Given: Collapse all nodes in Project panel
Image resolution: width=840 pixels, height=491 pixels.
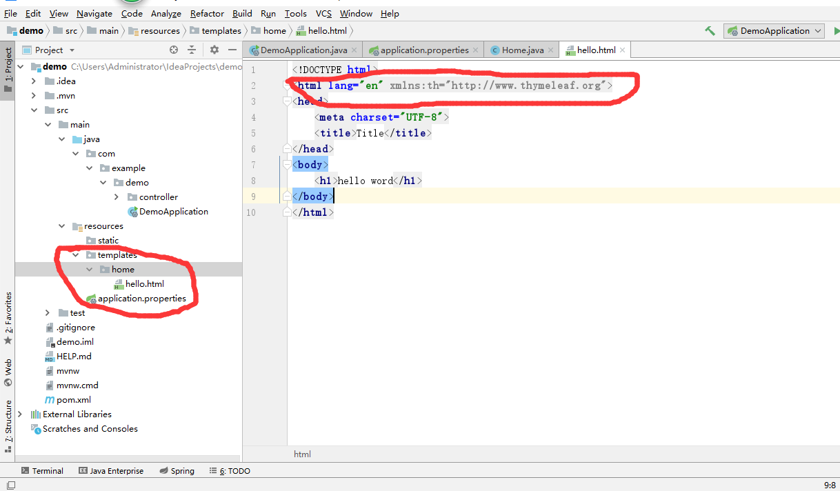Looking at the screenshot, I should coord(192,50).
